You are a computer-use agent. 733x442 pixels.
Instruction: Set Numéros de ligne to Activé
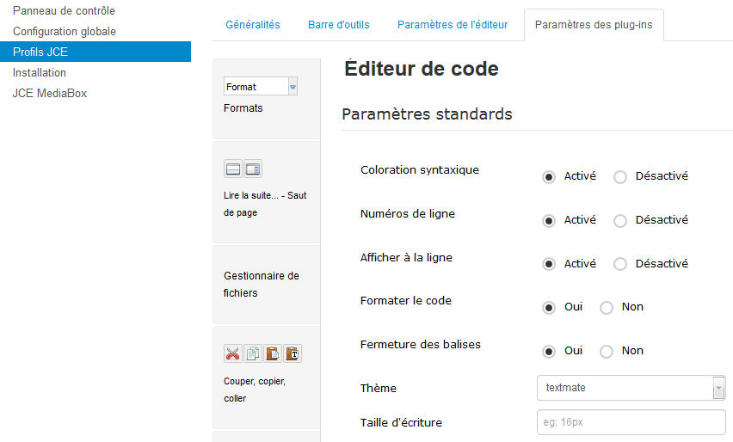coord(549,220)
